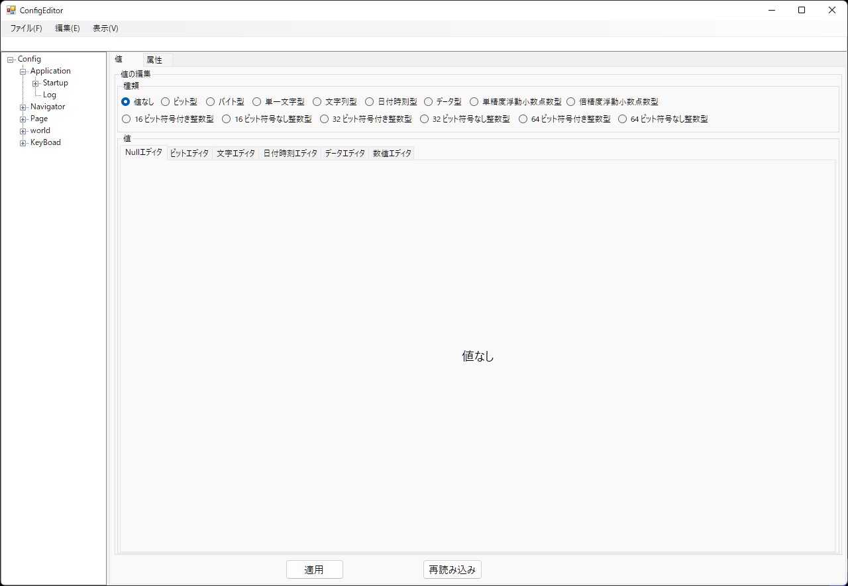Switch to the 文字エディタ tab
Image resolution: width=848 pixels, height=586 pixels.
[235, 153]
